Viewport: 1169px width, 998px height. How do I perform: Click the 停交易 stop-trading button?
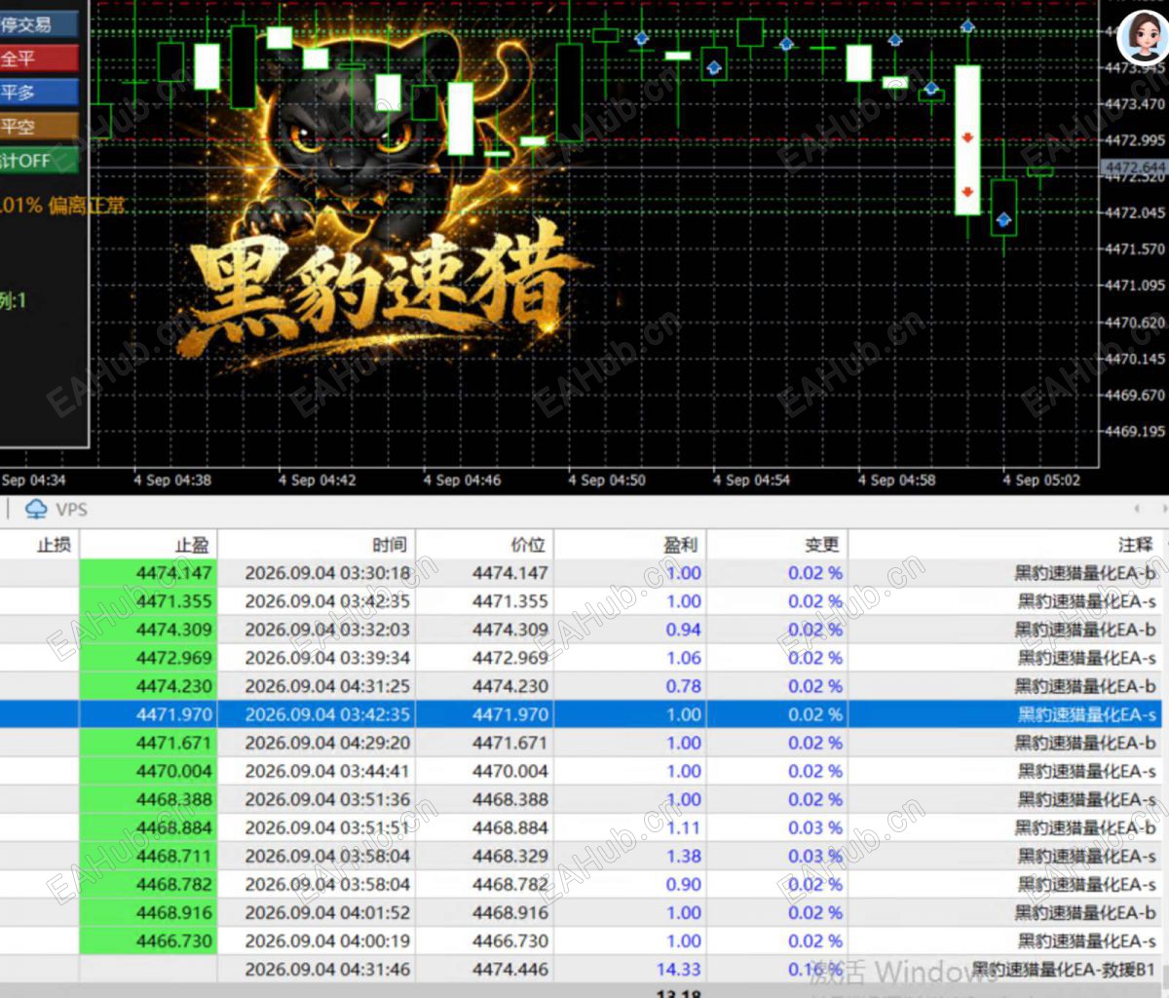point(38,24)
